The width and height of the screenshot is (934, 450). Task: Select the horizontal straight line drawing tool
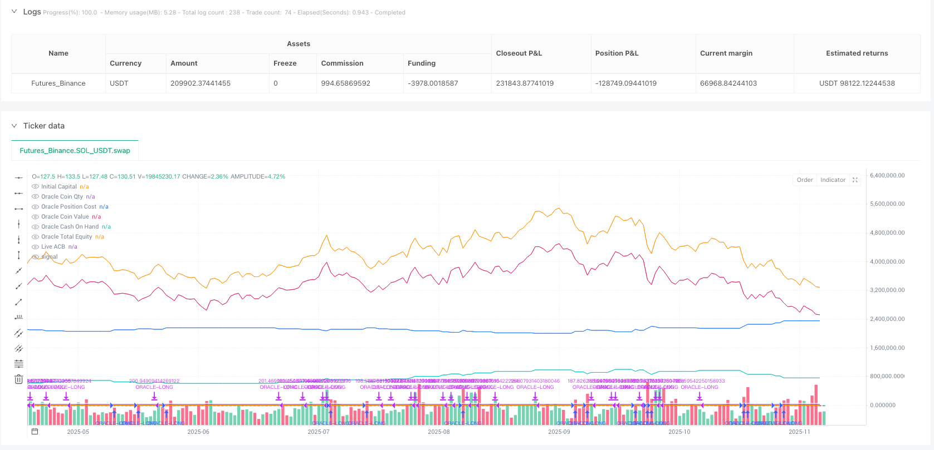[x=18, y=177]
